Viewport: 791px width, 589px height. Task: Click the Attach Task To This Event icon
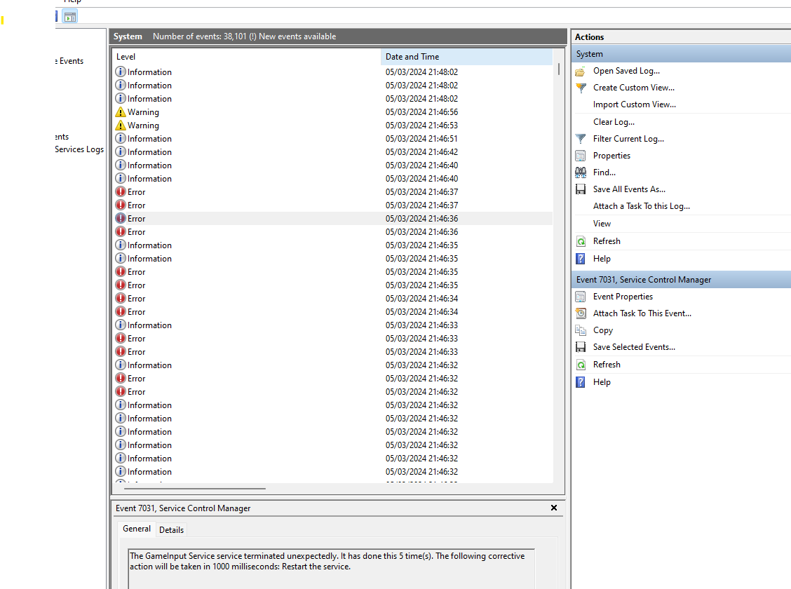[580, 313]
